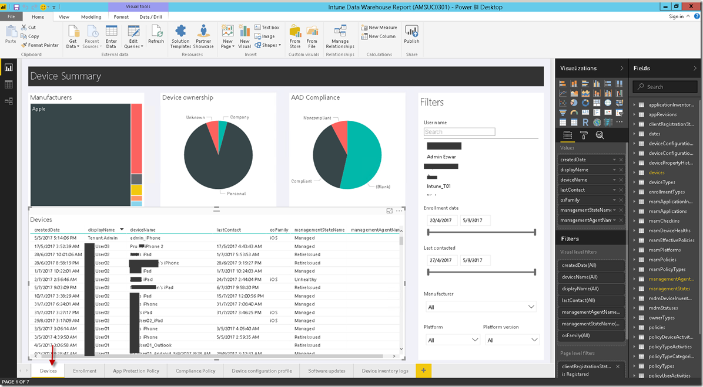
Task: Open Manage Relationships
Action: click(340, 37)
